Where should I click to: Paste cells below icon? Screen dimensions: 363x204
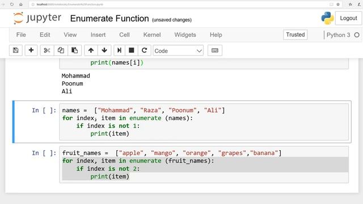click(74, 50)
